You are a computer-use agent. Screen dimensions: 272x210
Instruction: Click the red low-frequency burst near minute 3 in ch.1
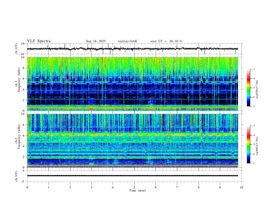coord(91,108)
